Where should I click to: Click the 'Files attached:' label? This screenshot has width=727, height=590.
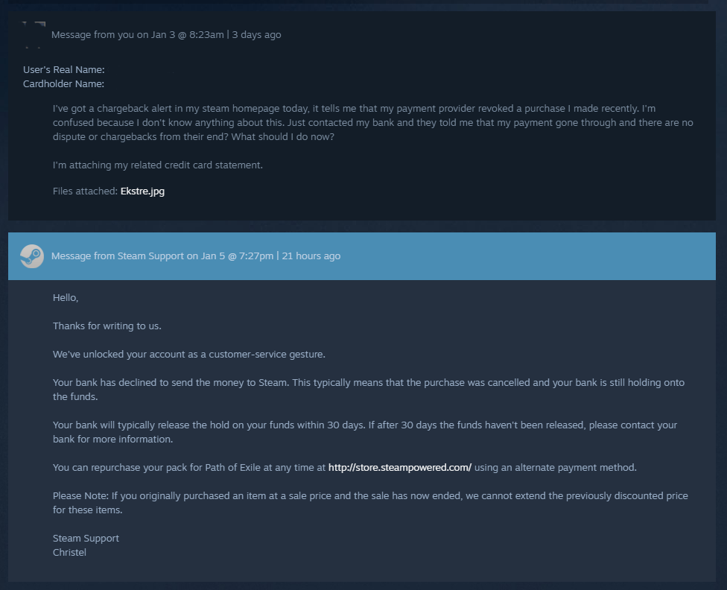pyautogui.click(x=86, y=191)
